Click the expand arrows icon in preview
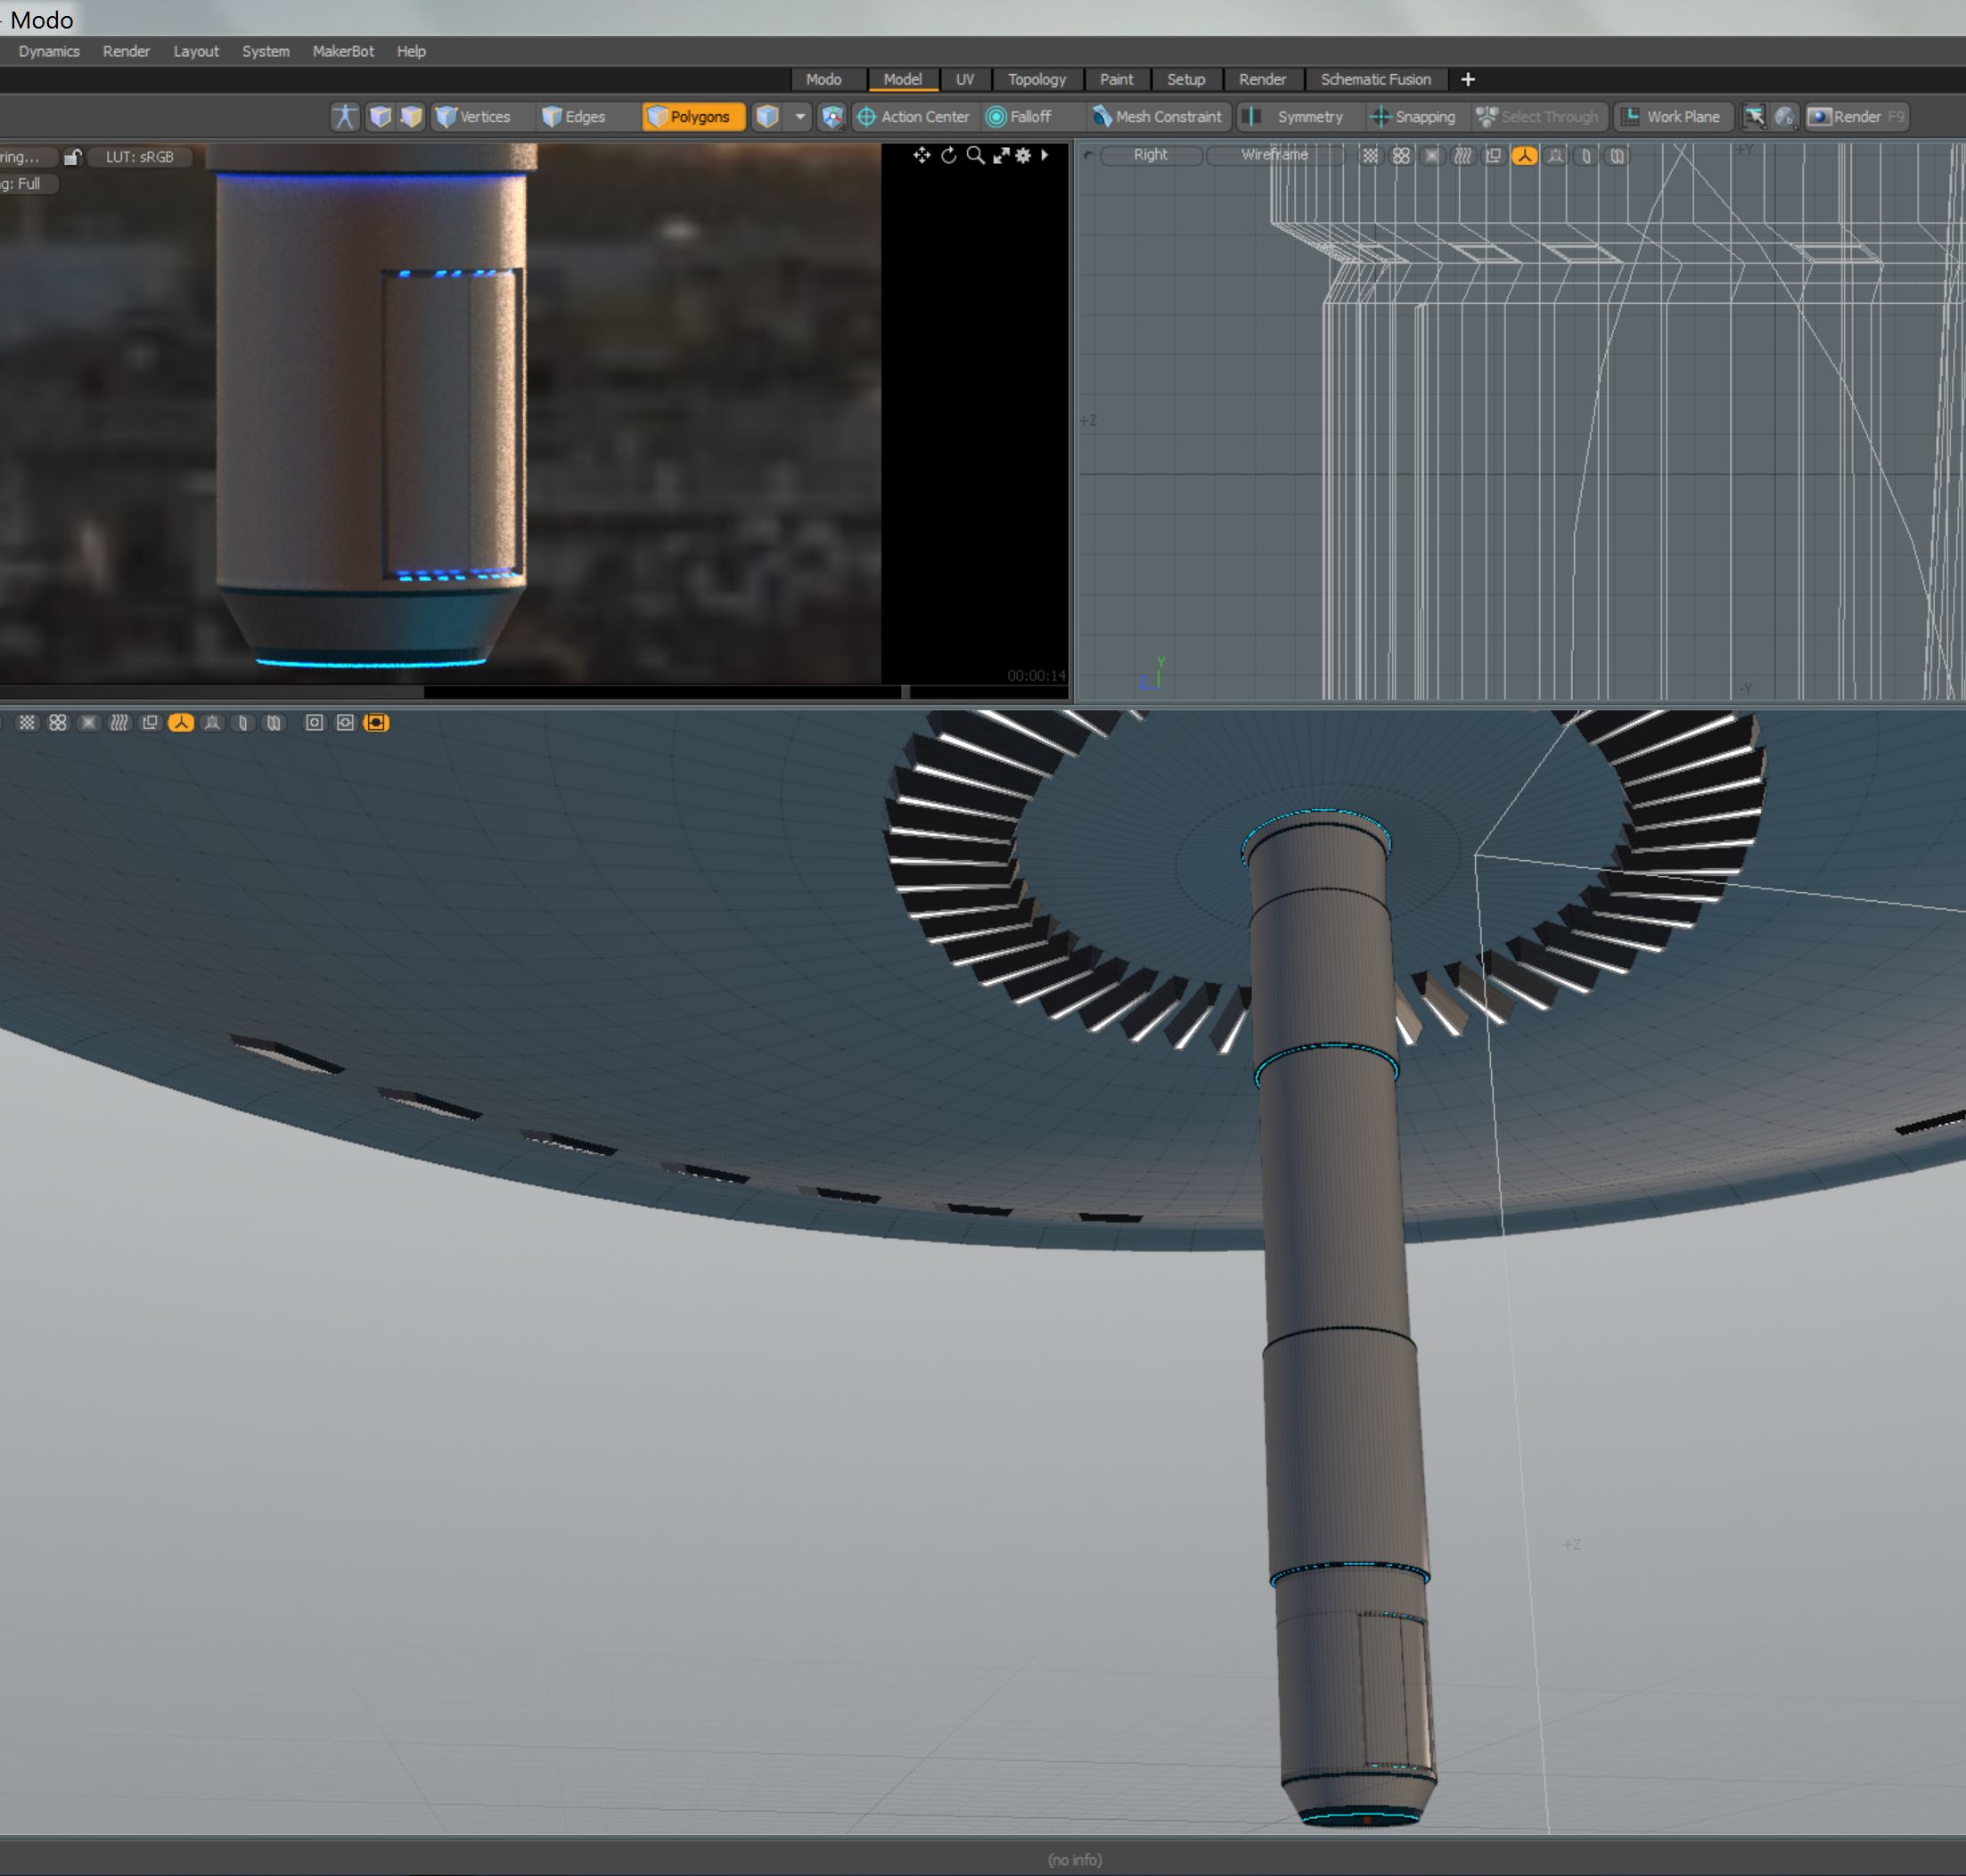 click(x=1000, y=155)
